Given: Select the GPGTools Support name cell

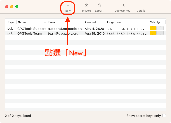Looking at the screenshot, I should tap(31, 29).
